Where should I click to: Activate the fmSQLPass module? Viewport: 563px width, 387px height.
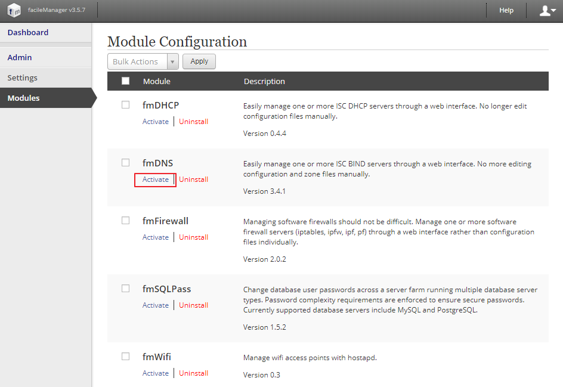(x=156, y=305)
